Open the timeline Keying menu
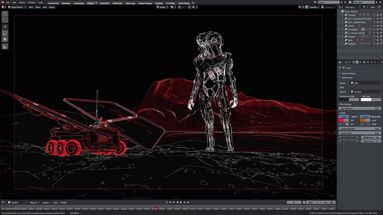383x215 pixels. point(46,203)
